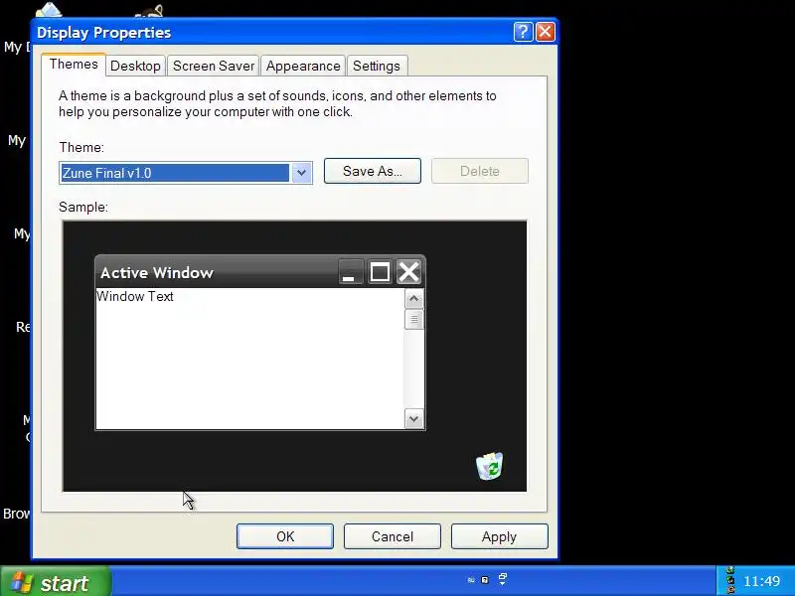Confirm with the OK button
Image resolution: width=795 pixels, height=596 pixels.
(285, 536)
